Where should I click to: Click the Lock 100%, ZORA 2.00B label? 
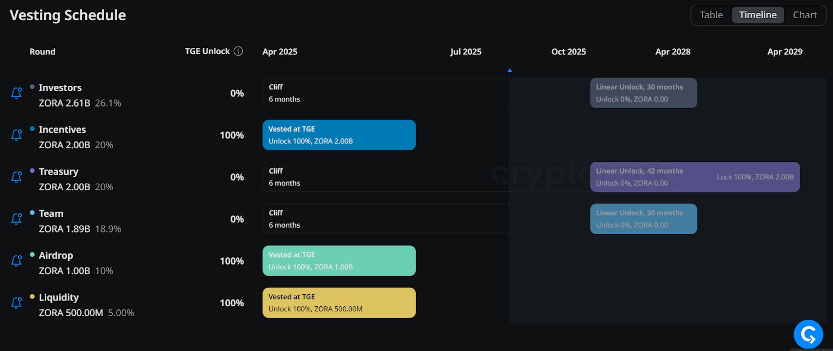[755, 177]
